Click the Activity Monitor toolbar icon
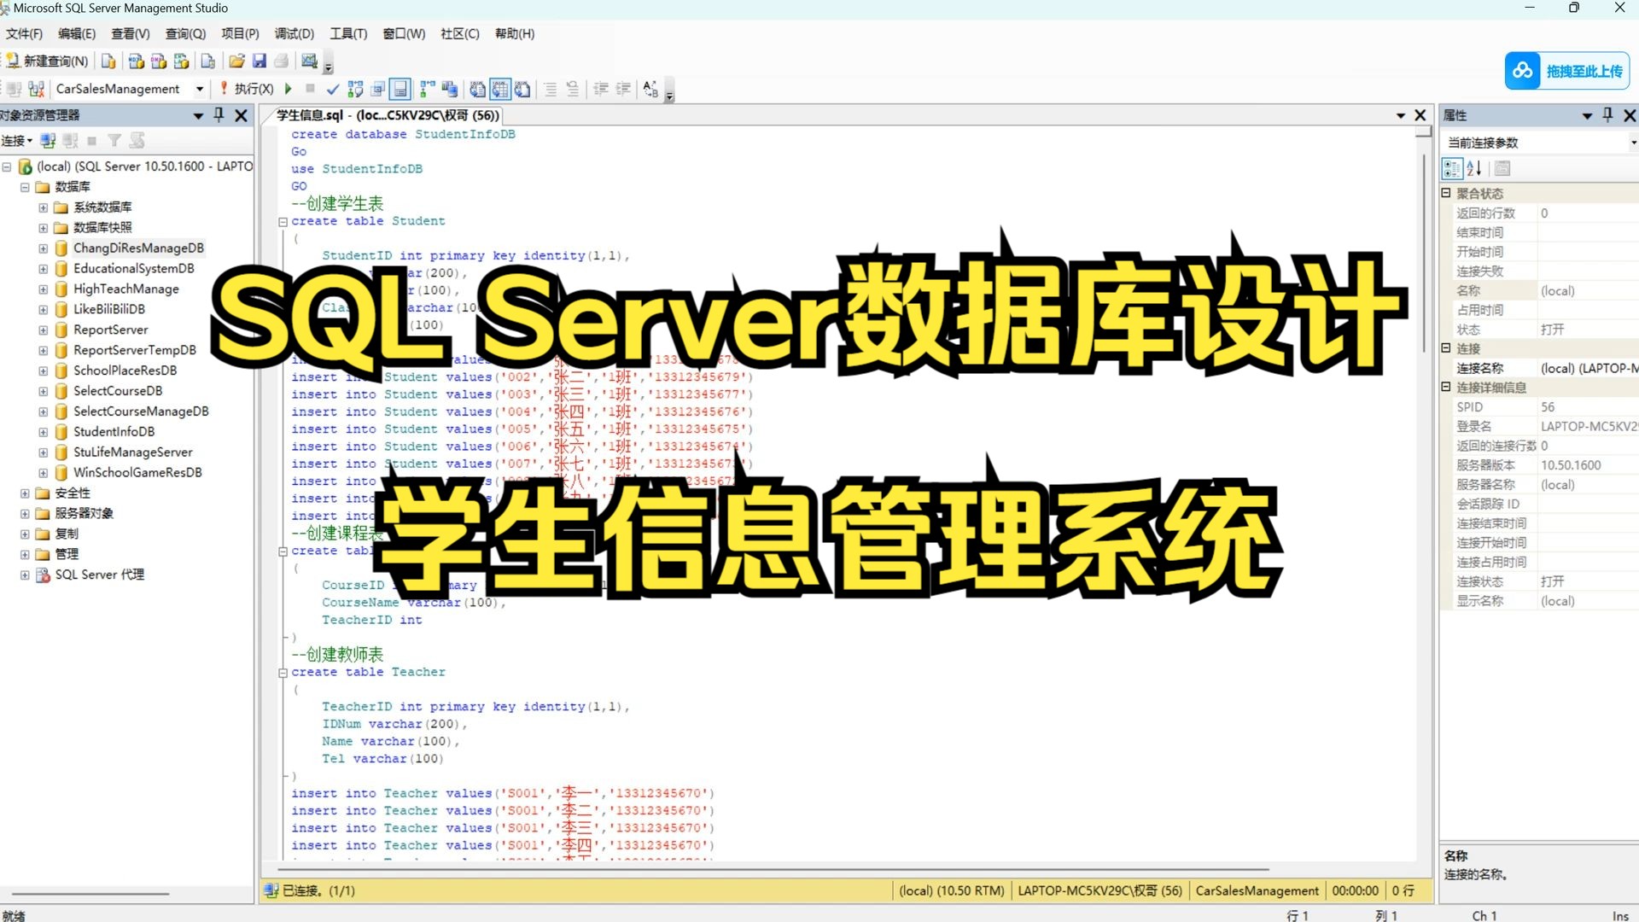The image size is (1639, 922). 309,61
